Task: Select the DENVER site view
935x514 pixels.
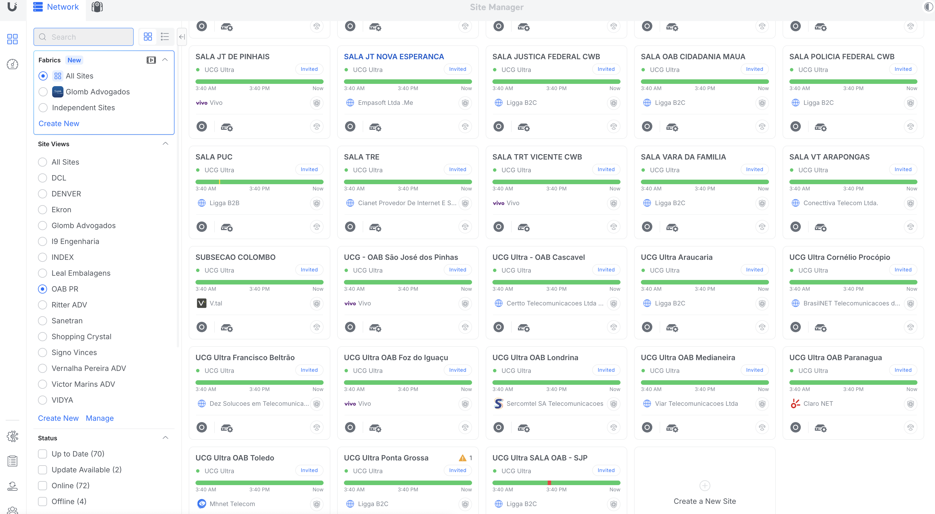Action: tap(43, 194)
